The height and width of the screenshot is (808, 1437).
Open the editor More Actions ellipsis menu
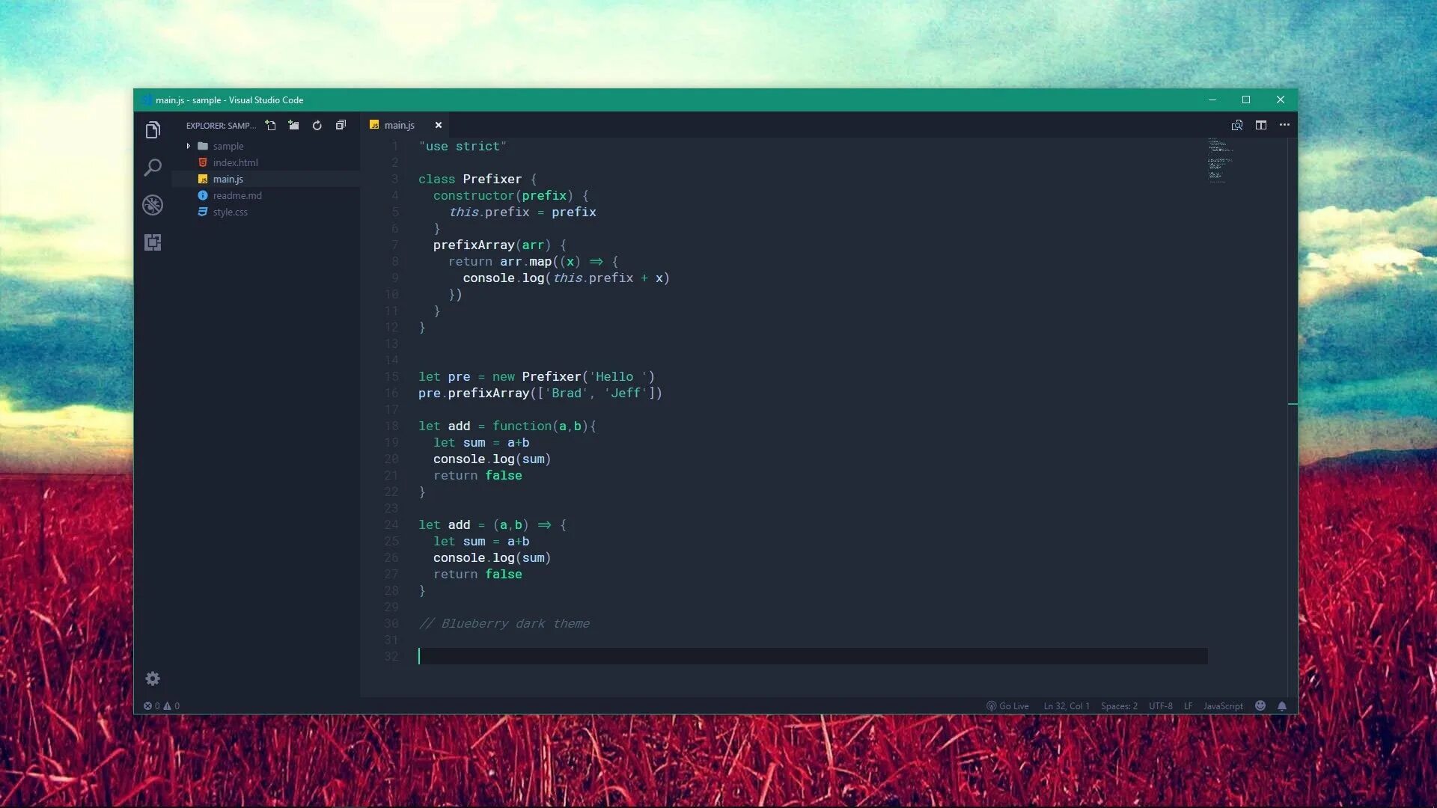(x=1284, y=125)
